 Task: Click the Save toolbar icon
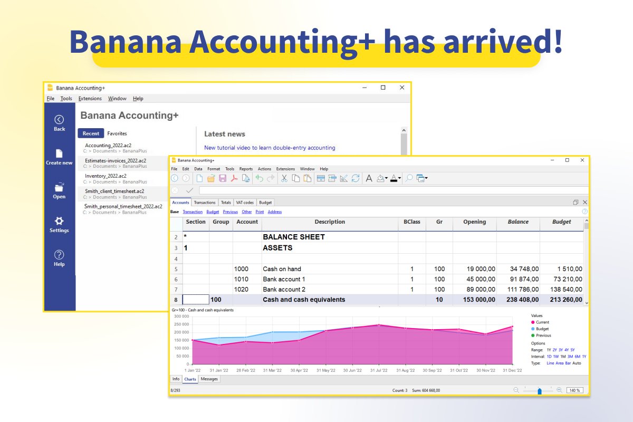222,178
